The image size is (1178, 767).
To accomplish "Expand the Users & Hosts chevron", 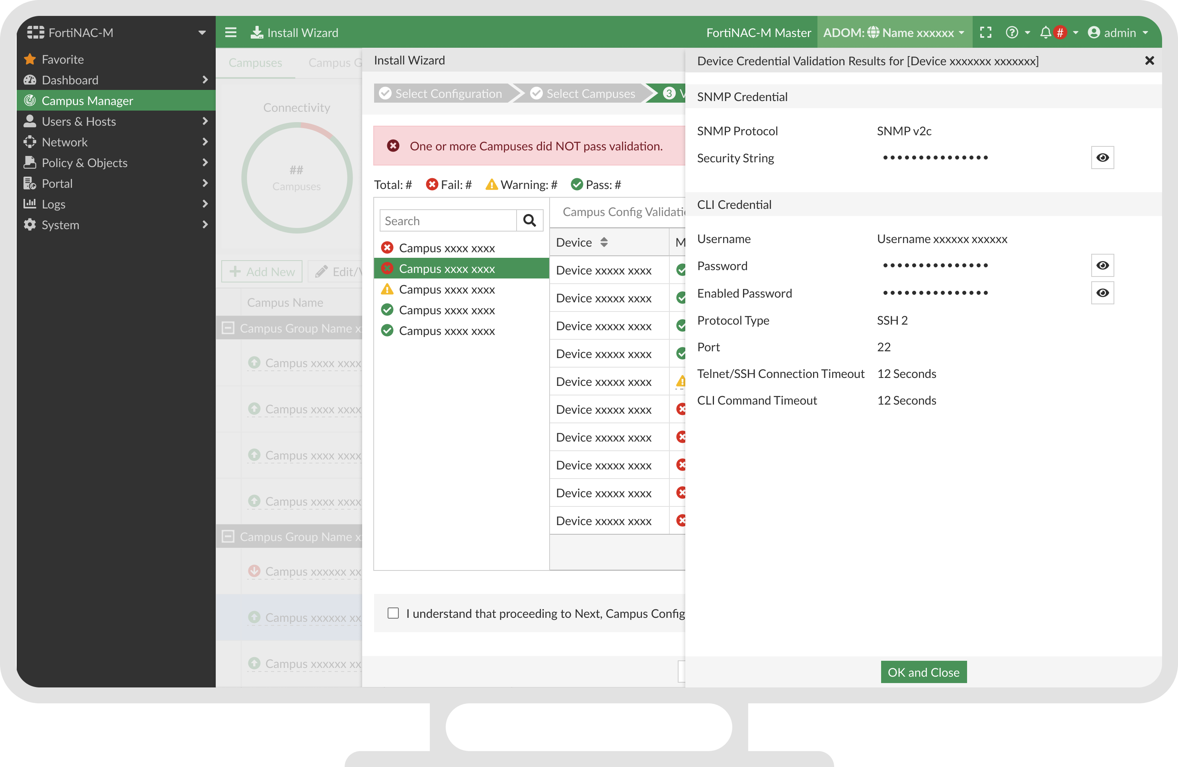I will tap(205, 121).
